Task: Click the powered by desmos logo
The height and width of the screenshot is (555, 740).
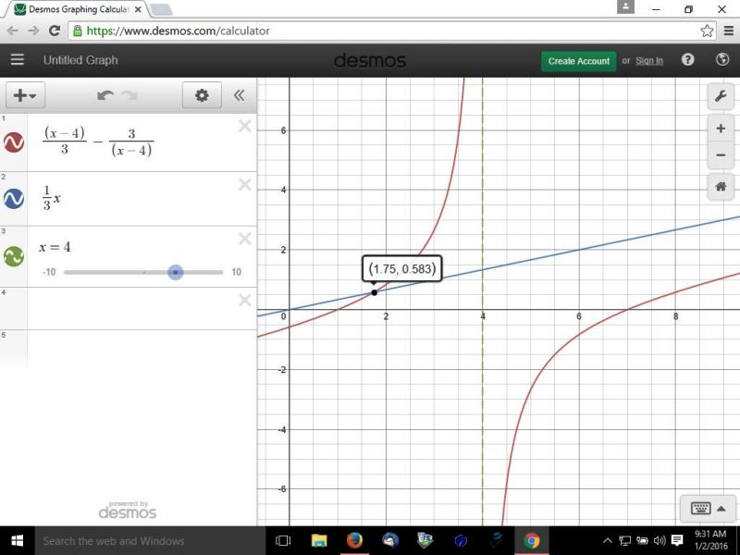Action: pyautogui.click(x=128, y=511)
